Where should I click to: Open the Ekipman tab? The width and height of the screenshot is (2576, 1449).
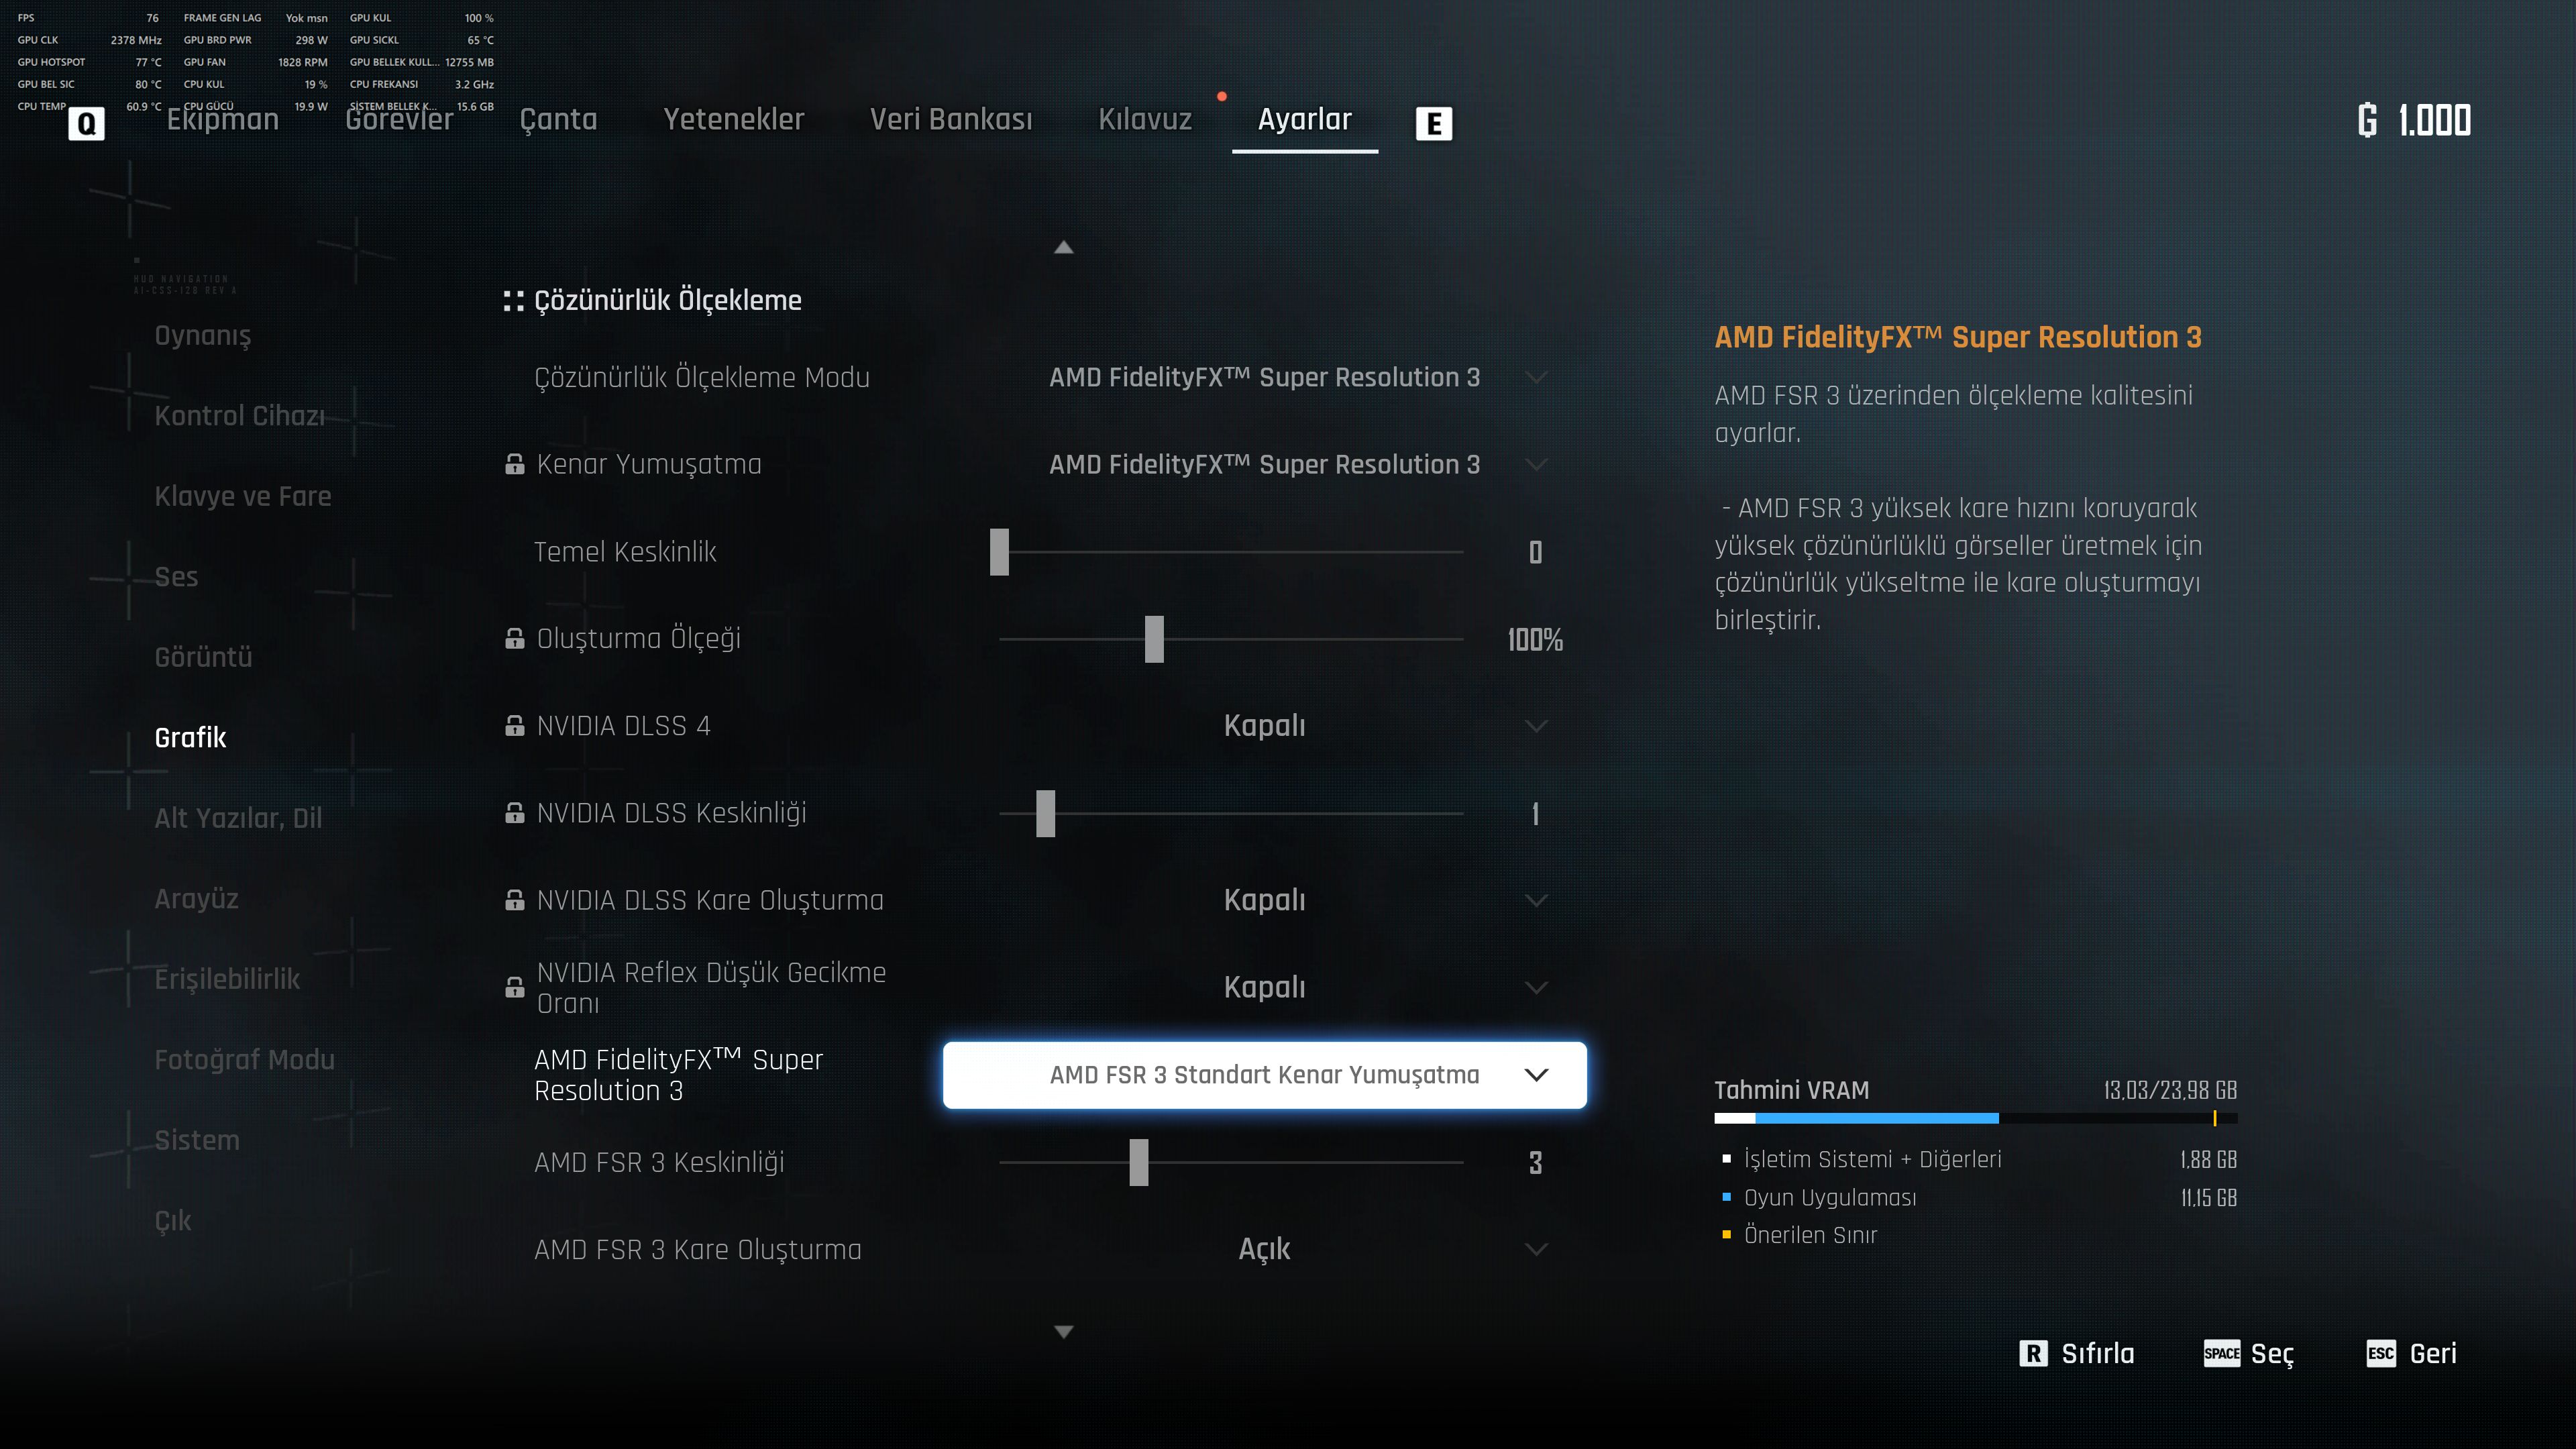tap(222, 119)
